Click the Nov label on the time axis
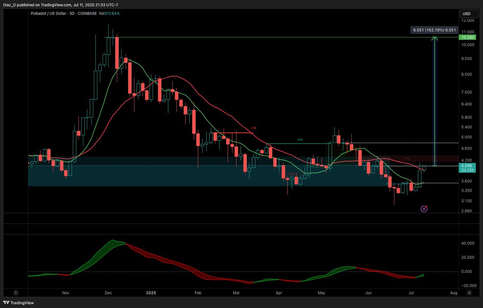The width and height of the screenshot is (483, 308). 66,293
